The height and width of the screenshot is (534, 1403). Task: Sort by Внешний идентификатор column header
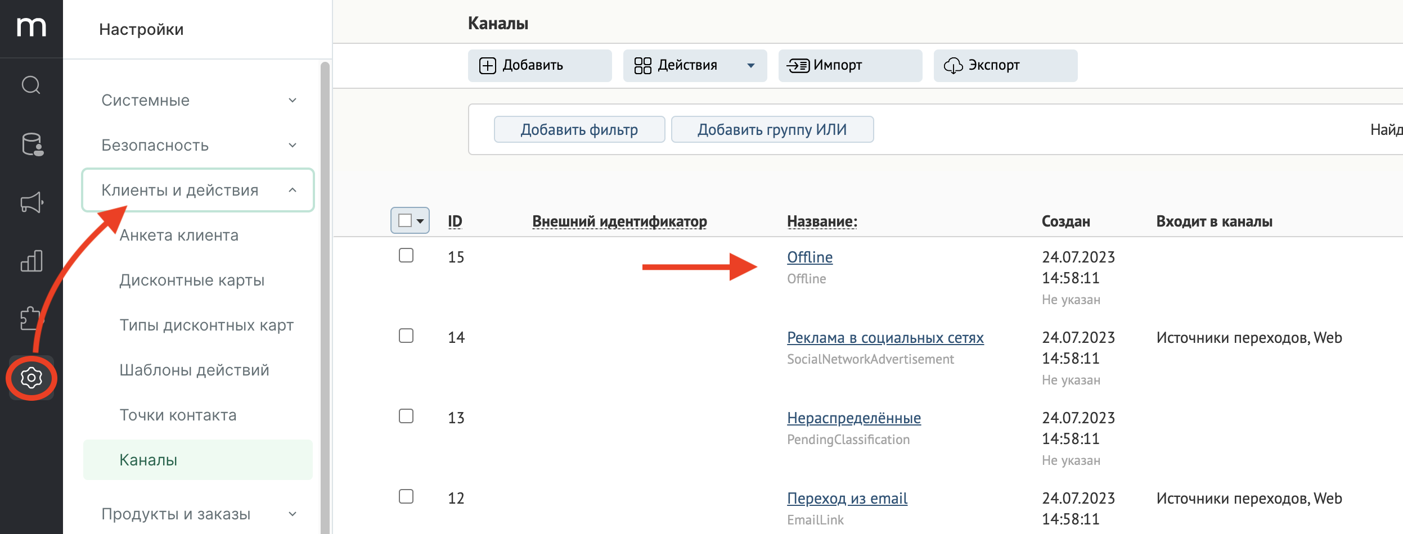click(x=619, y=221)
